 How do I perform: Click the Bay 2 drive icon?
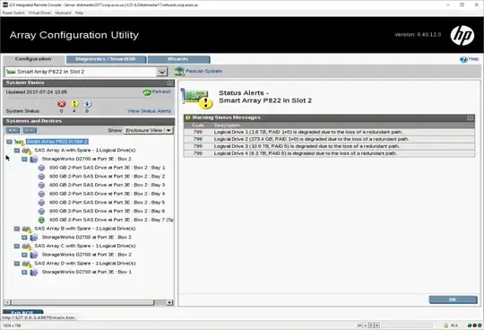[x=41, y=177]
